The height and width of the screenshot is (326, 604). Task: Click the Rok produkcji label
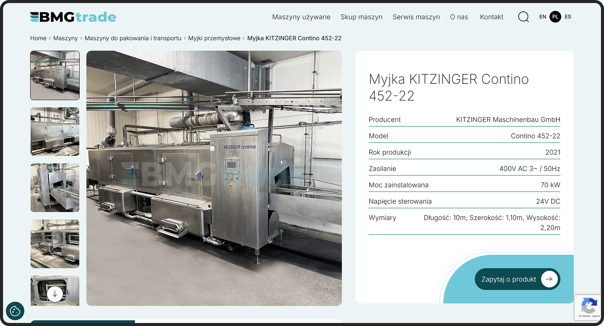coord(390,152)
